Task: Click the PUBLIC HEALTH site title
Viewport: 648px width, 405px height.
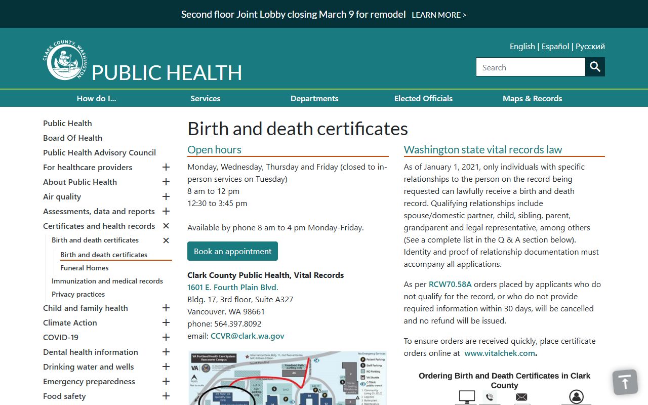Action: coord(167,72)
